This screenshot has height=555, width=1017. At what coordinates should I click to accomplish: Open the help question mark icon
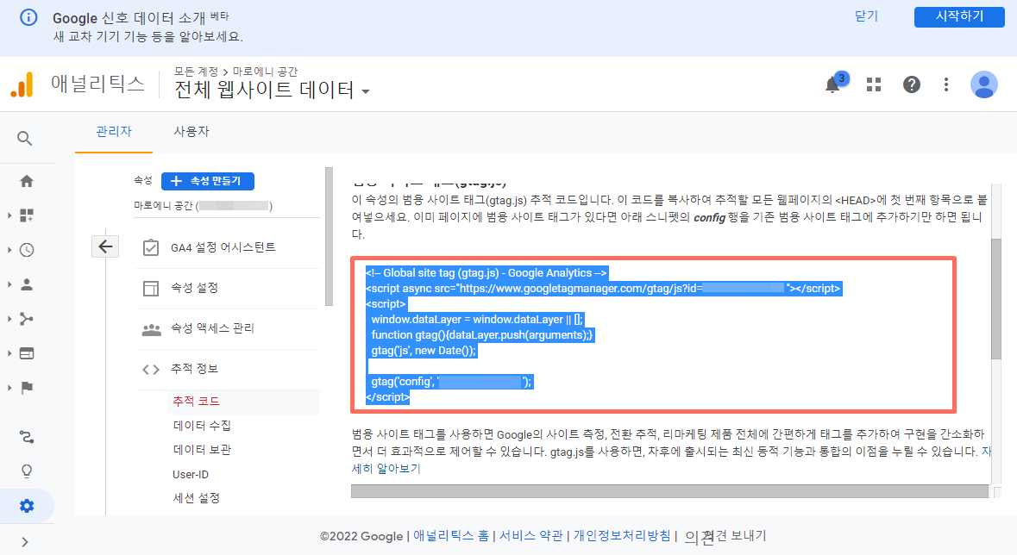(911, 85)
